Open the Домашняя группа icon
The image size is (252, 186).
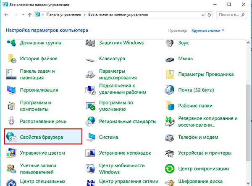click(x=11, y=43)
